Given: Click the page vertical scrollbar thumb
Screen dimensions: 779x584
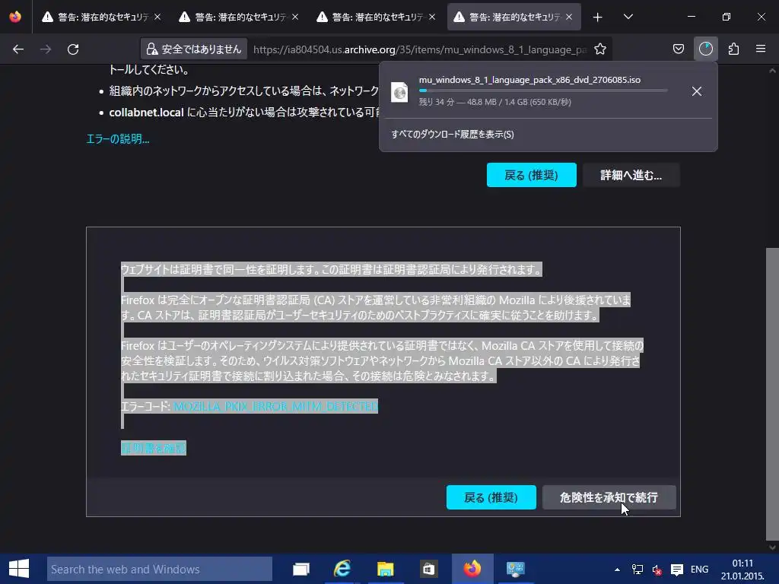Looking at the screenshot, I should pos(772,394).
